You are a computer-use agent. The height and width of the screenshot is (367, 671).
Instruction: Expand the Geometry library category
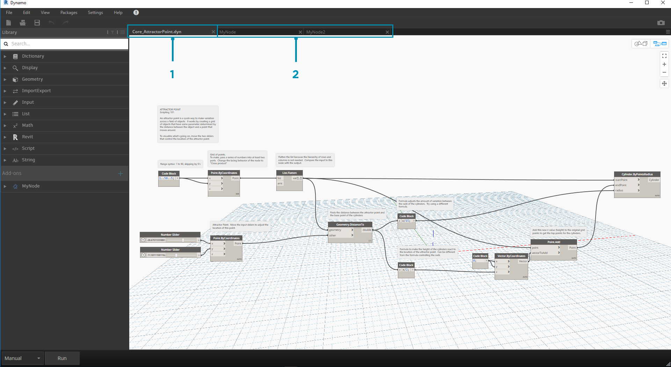32,79
